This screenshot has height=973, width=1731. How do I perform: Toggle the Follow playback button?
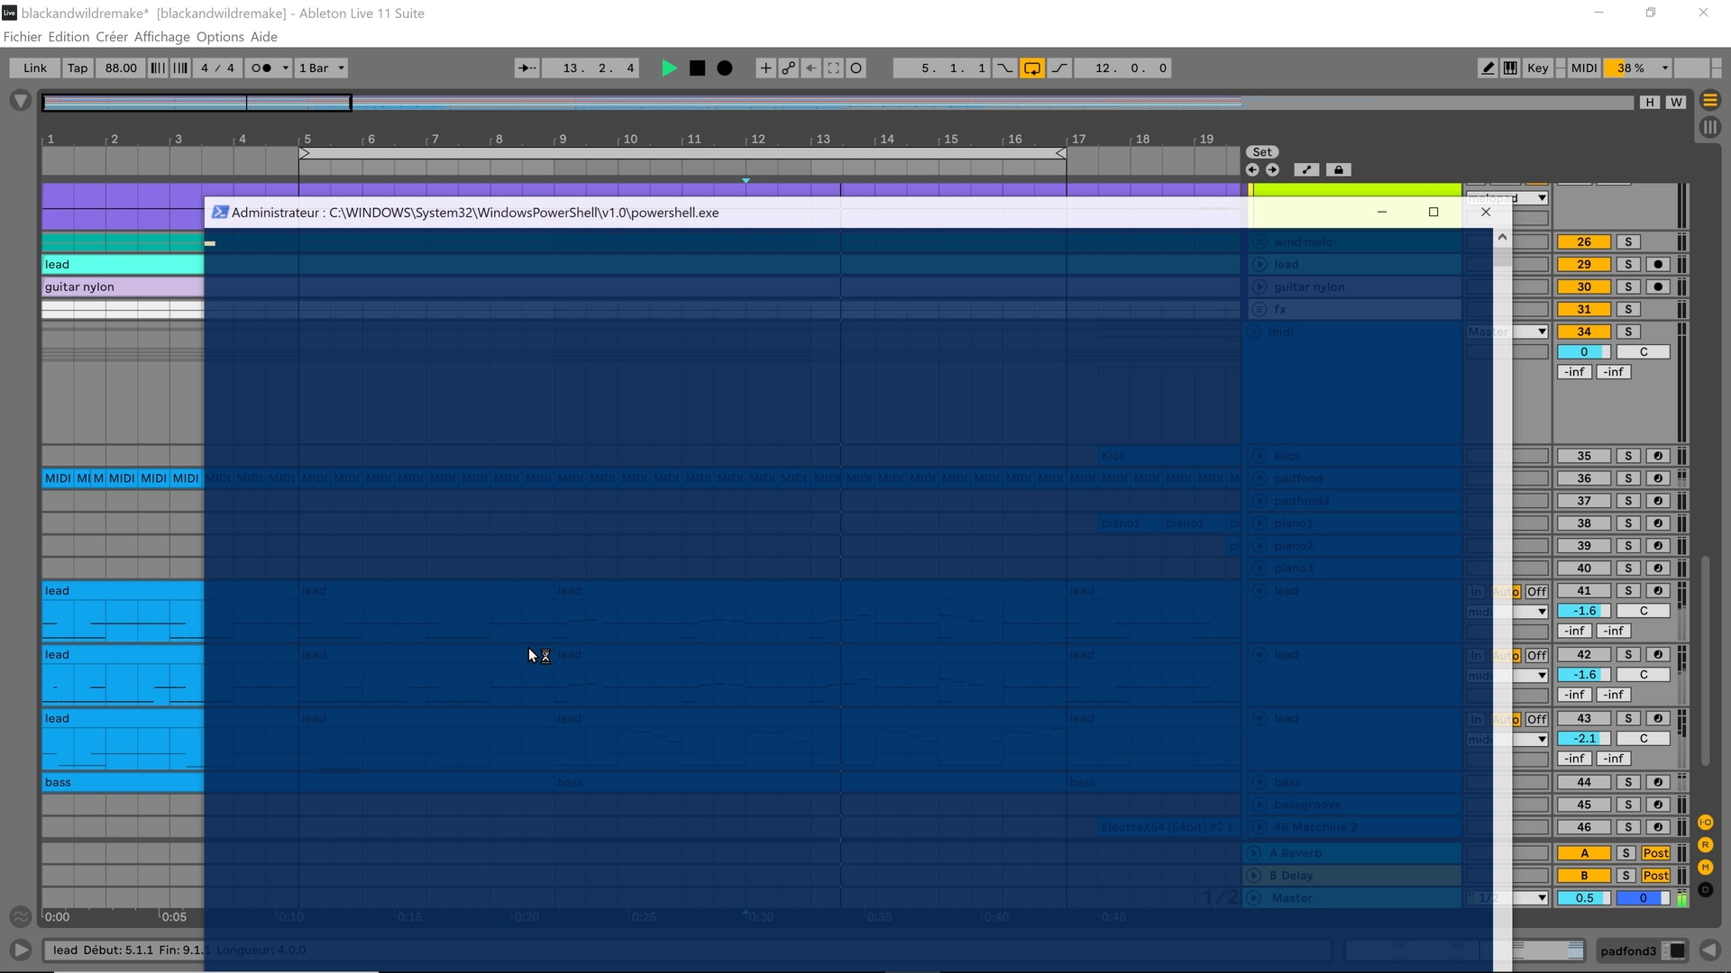click(527, 68)
